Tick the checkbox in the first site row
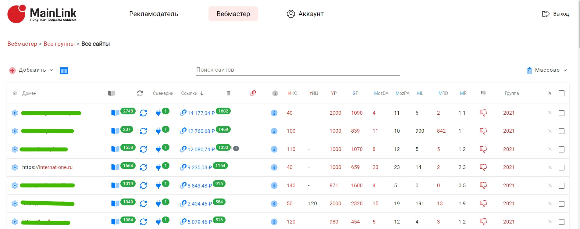580x229 pixels. (x=561, y=113)
